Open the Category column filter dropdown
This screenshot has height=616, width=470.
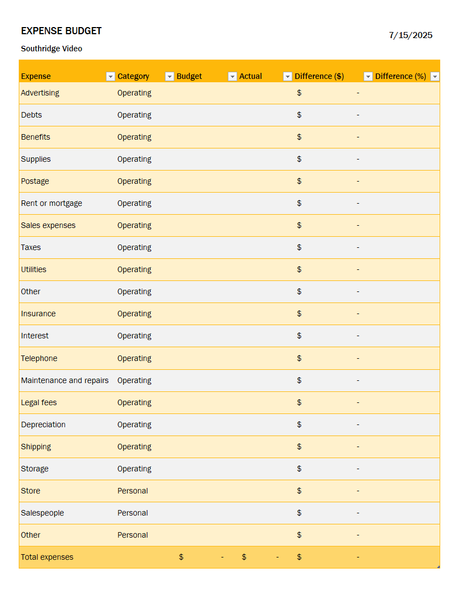click(169, 77)
